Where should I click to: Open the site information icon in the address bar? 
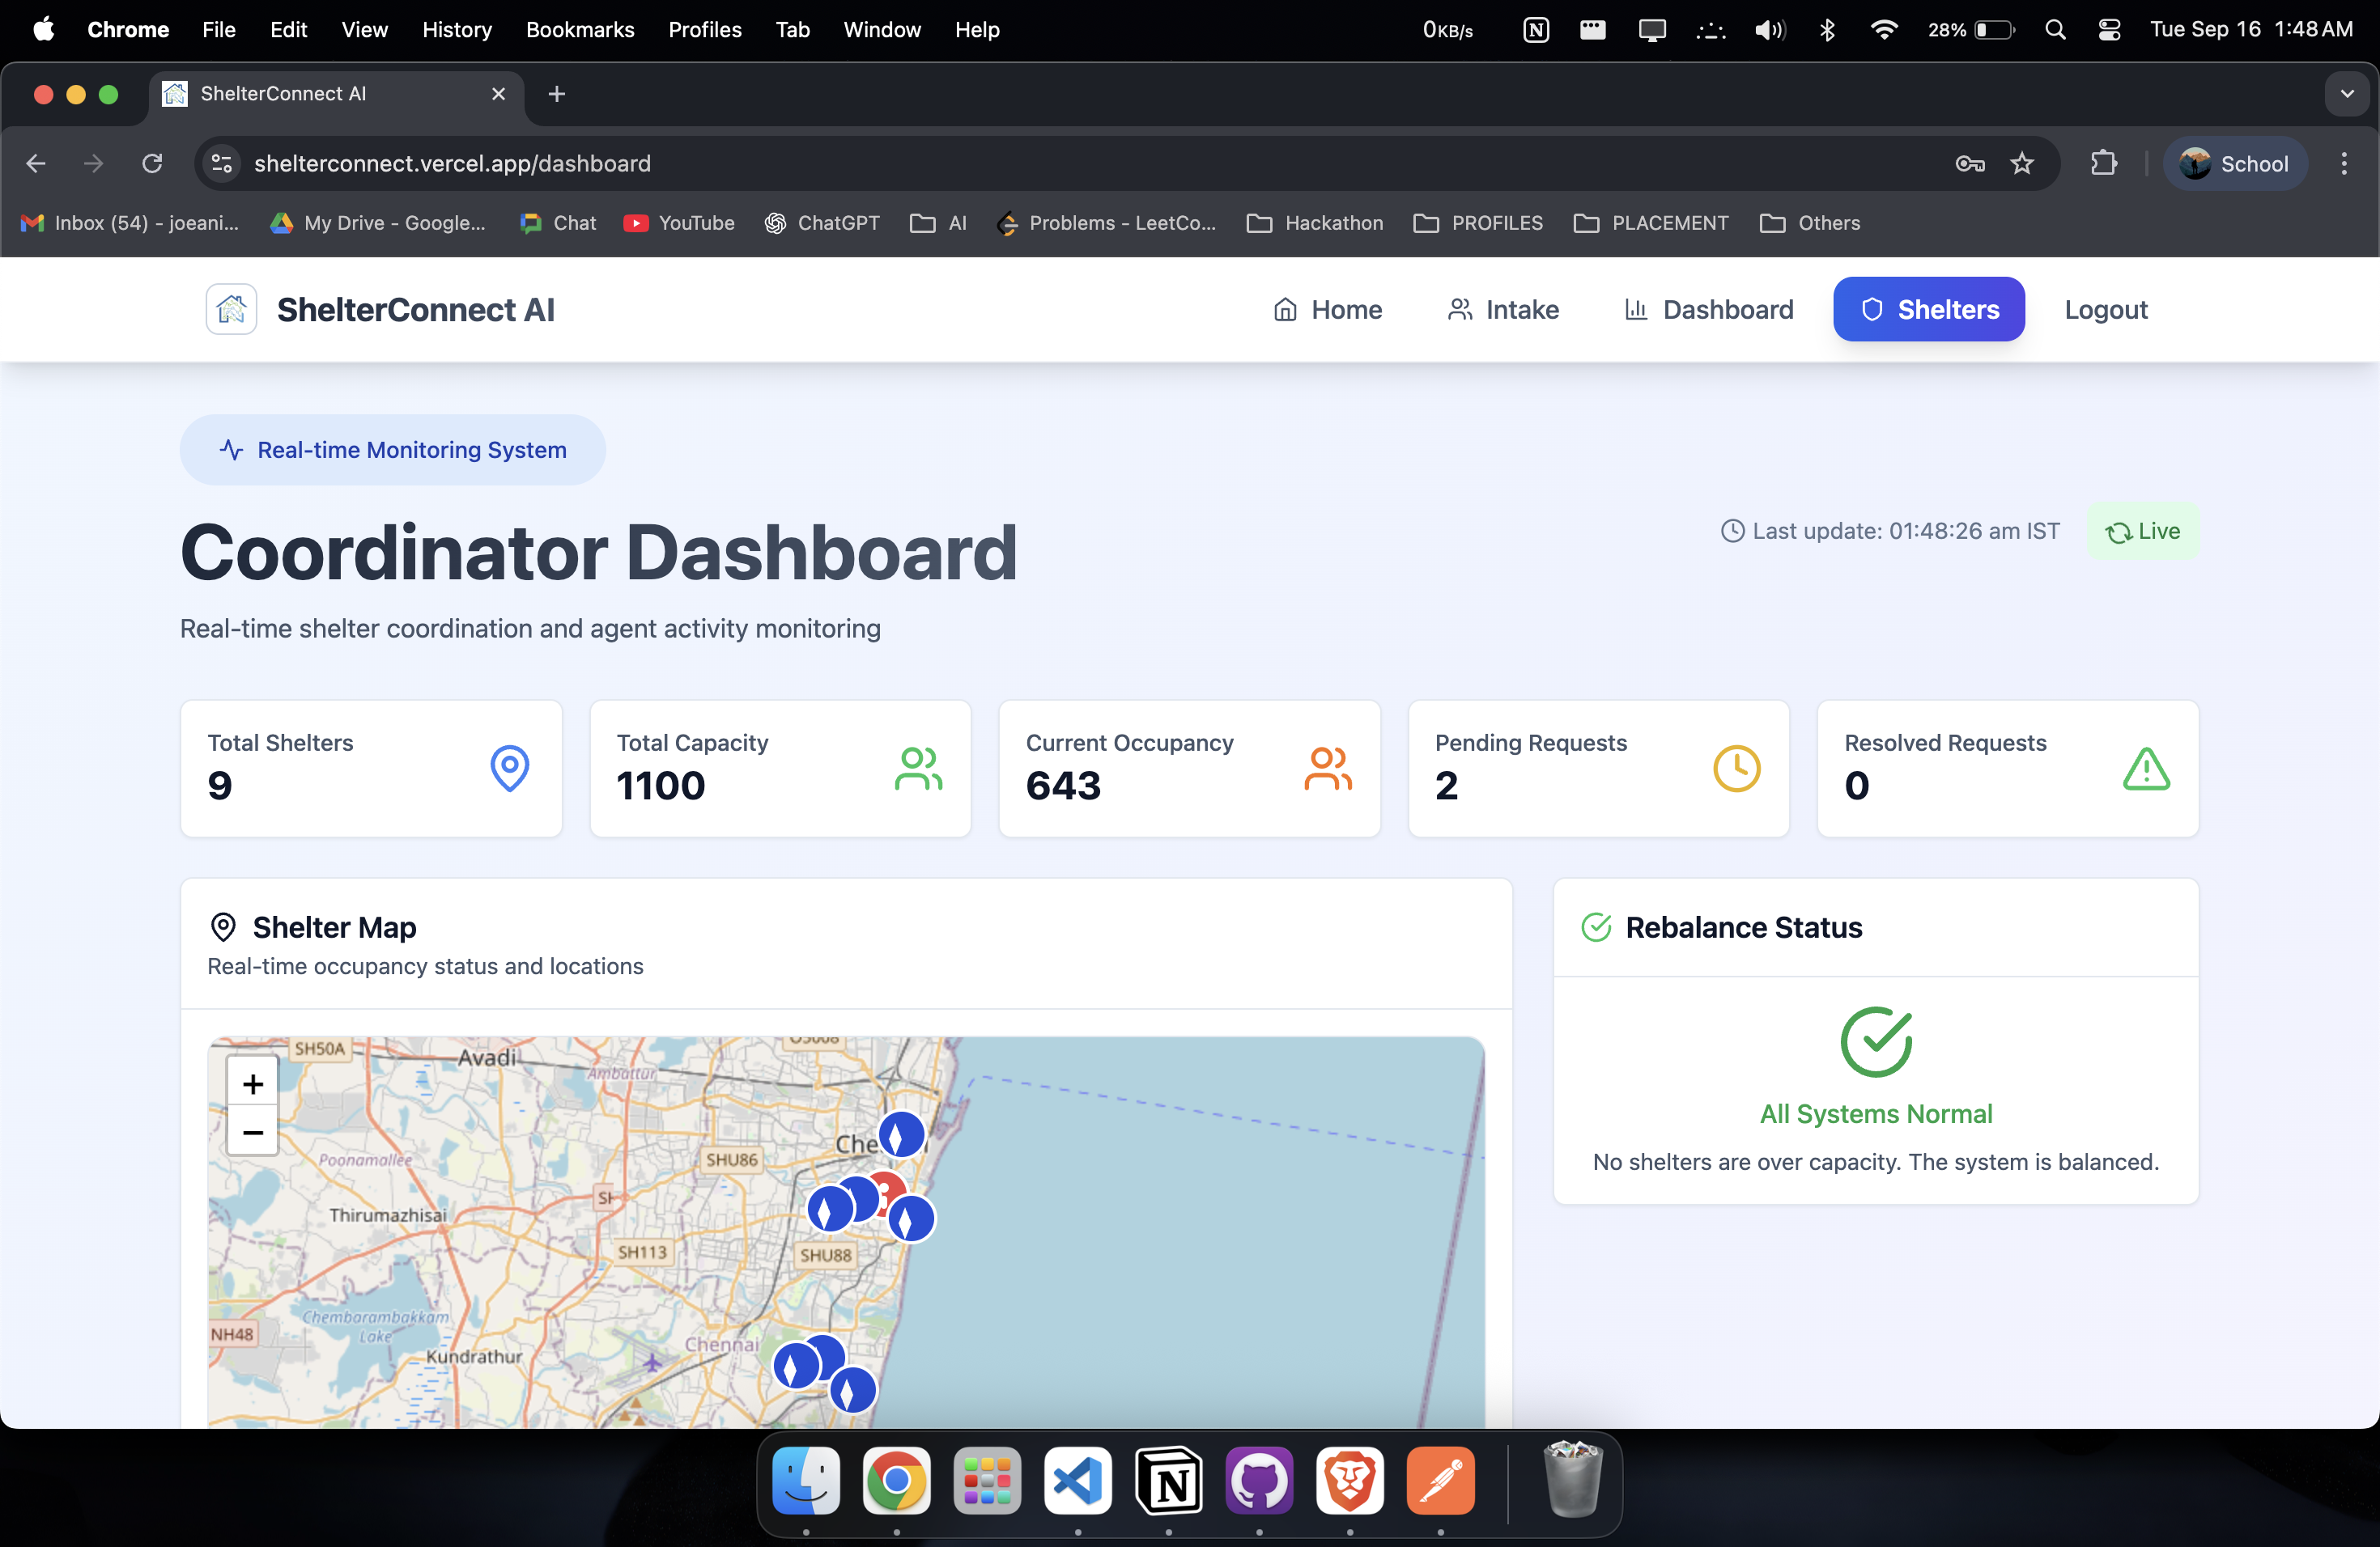tap(222, 163)
